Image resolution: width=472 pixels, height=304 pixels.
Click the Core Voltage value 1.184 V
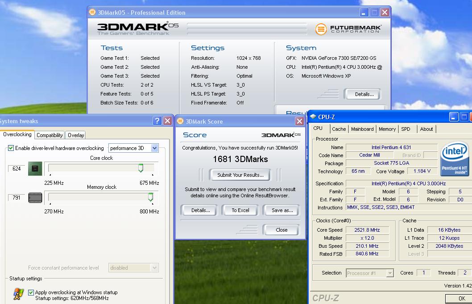[422, 171]
